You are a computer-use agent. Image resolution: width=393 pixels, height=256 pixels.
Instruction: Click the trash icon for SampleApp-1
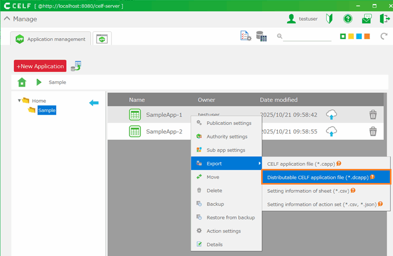pos(373,115)
